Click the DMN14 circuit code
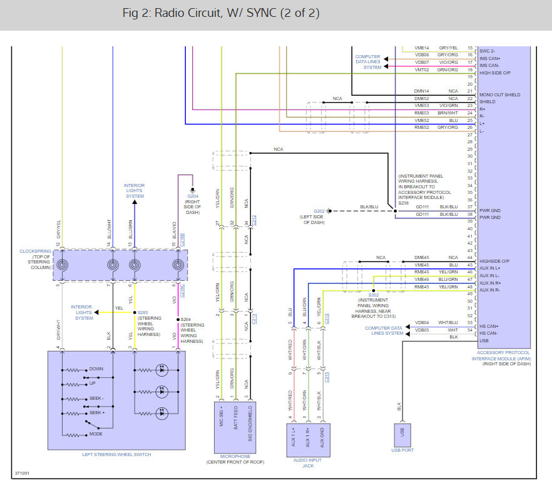 (422, 91)
